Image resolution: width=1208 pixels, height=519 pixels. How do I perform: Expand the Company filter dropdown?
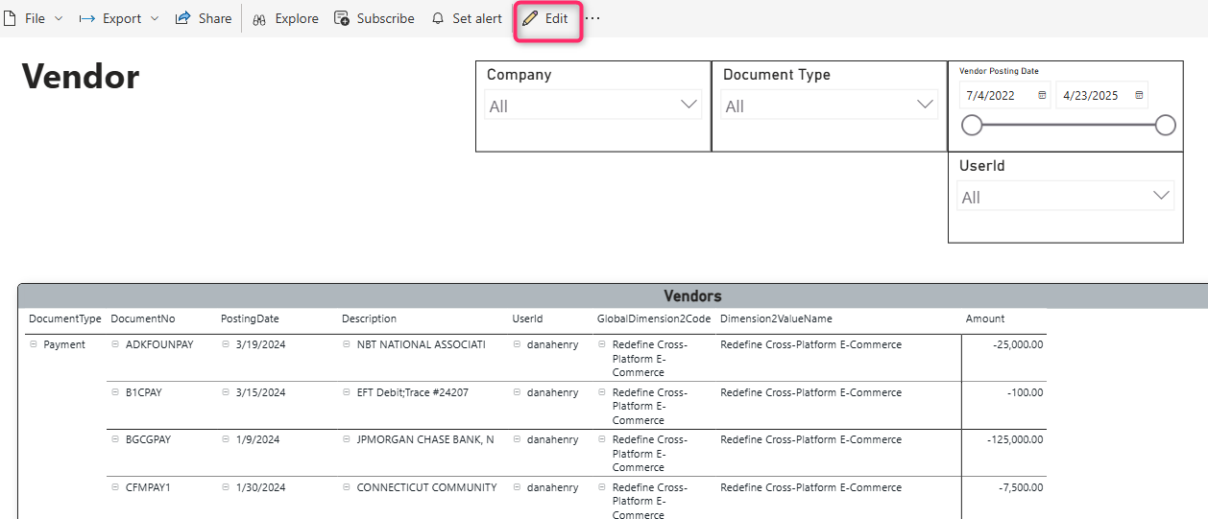[x=689, y=105]
